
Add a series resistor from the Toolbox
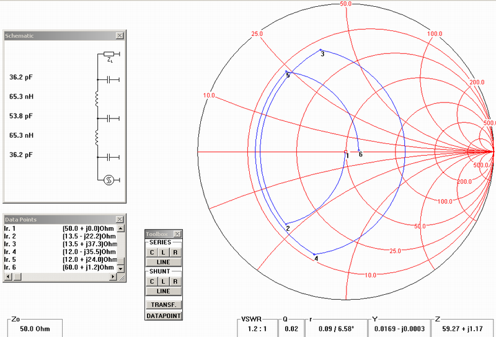coord(175,253)
